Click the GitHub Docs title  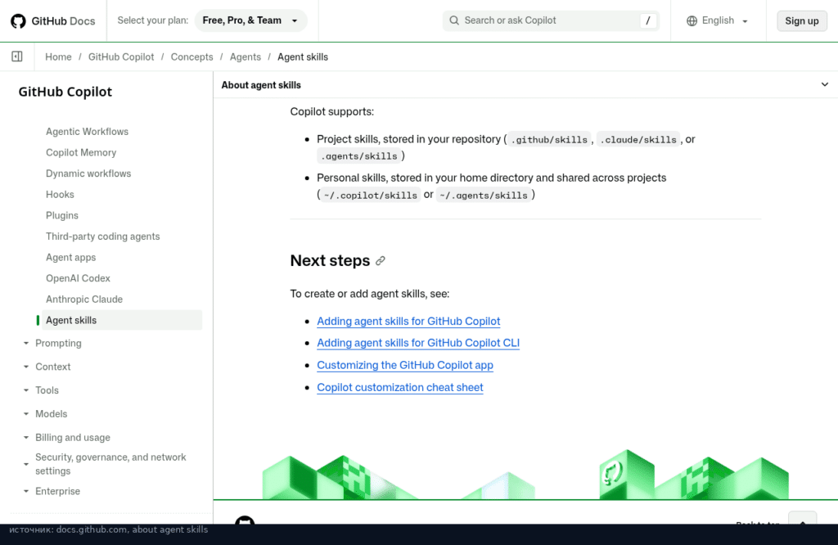(x=63, y=20)
